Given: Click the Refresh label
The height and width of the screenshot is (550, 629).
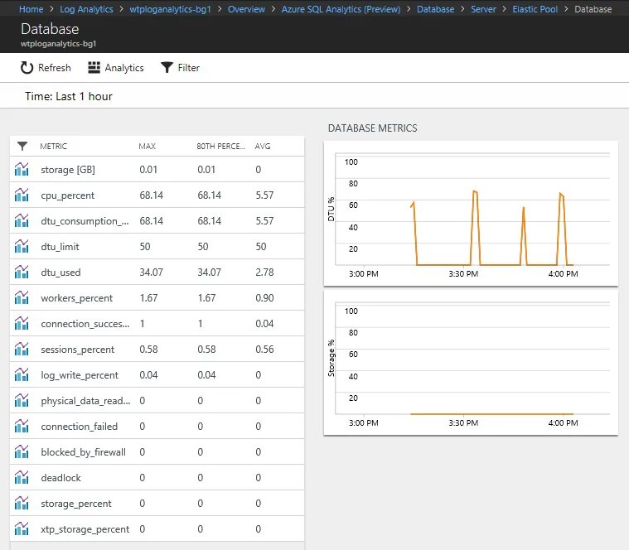Looking at the screenshot, I should (55, 68).
